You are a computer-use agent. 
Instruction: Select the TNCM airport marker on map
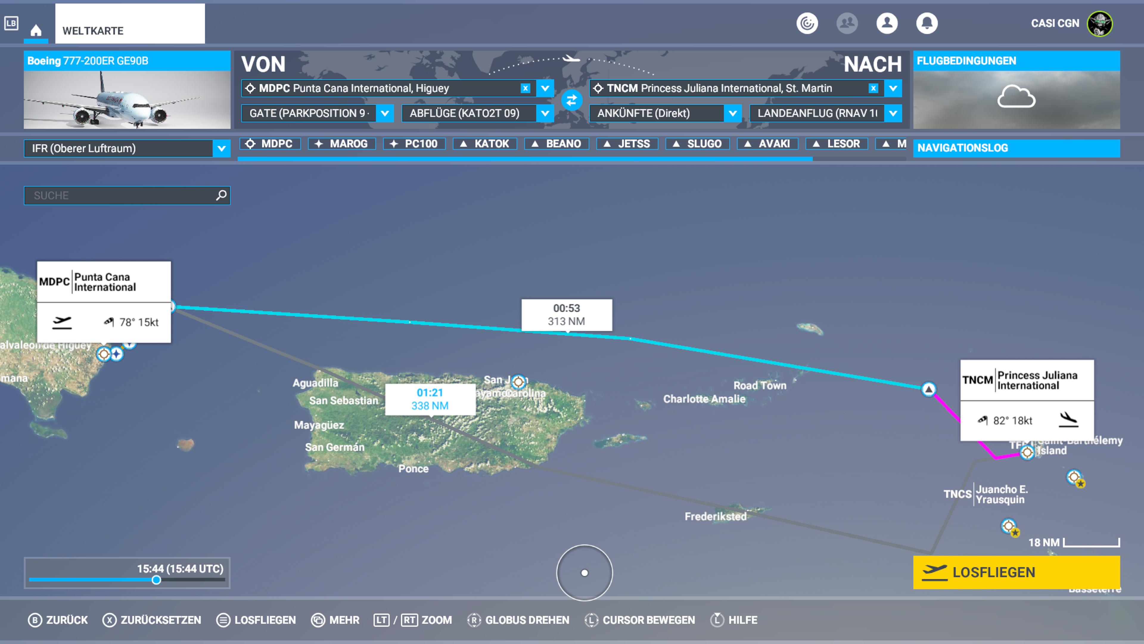click(x=1027, y=453)
